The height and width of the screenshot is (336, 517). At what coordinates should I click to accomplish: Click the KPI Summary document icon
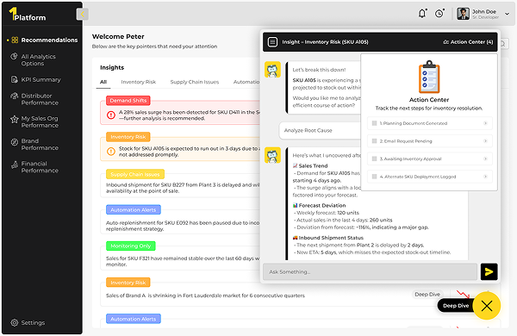[x=14, y=79]
